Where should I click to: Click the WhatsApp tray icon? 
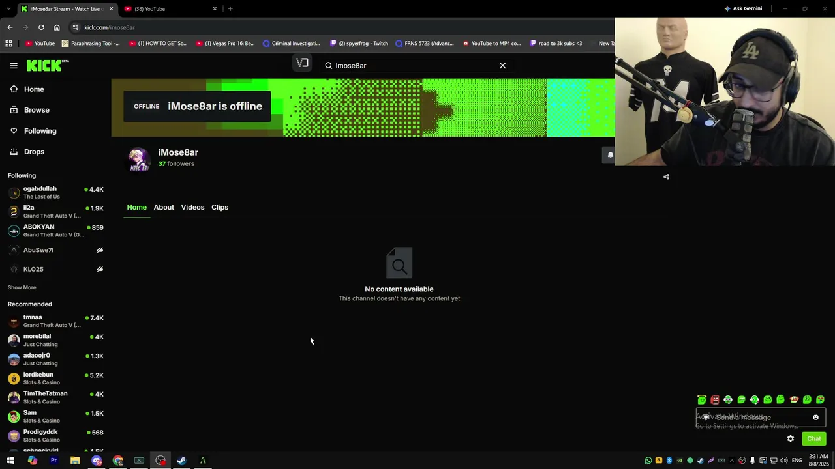click(x=648, y=461)
